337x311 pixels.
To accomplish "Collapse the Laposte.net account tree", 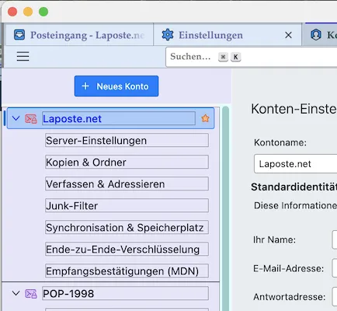I will [16, 118].
